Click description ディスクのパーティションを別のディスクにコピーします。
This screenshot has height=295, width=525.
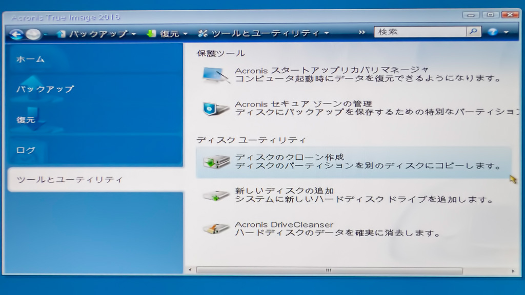click(368, 165)
